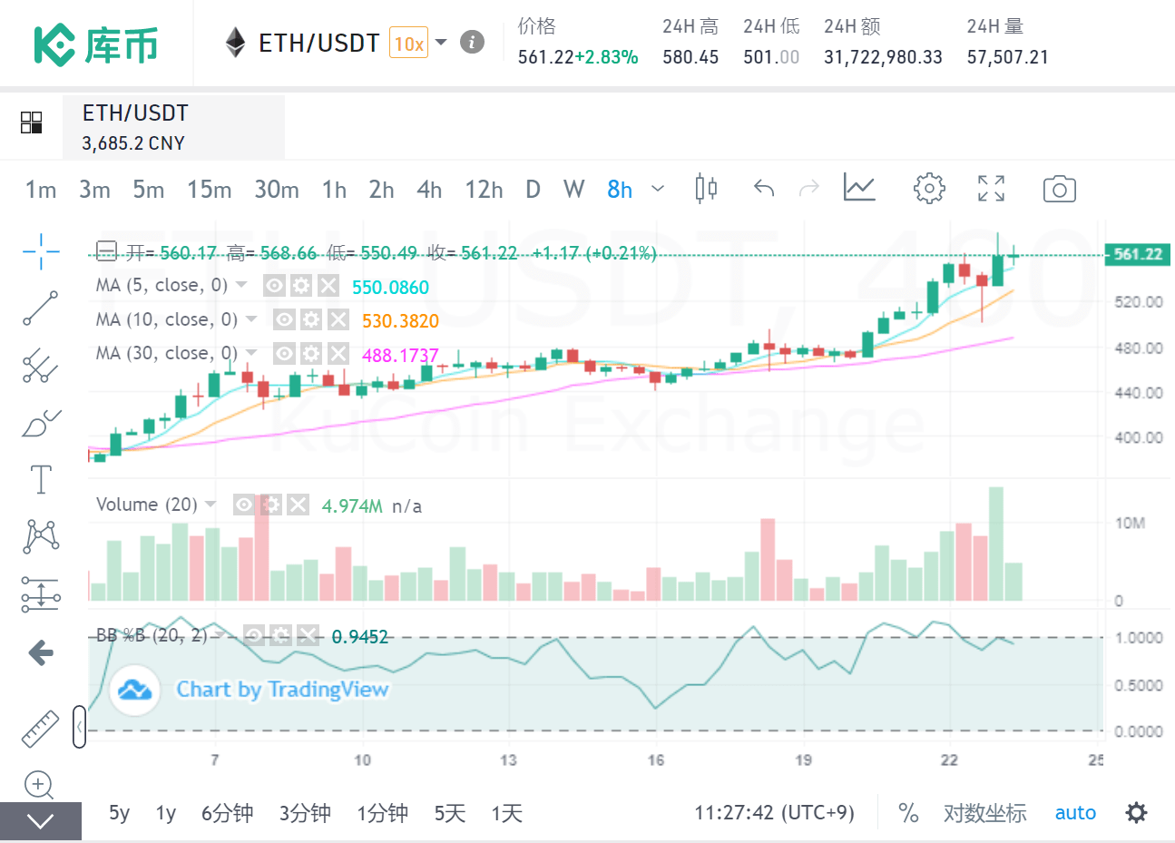Hide the MA(5) indicator via its eye icon

tap(274, 285)
